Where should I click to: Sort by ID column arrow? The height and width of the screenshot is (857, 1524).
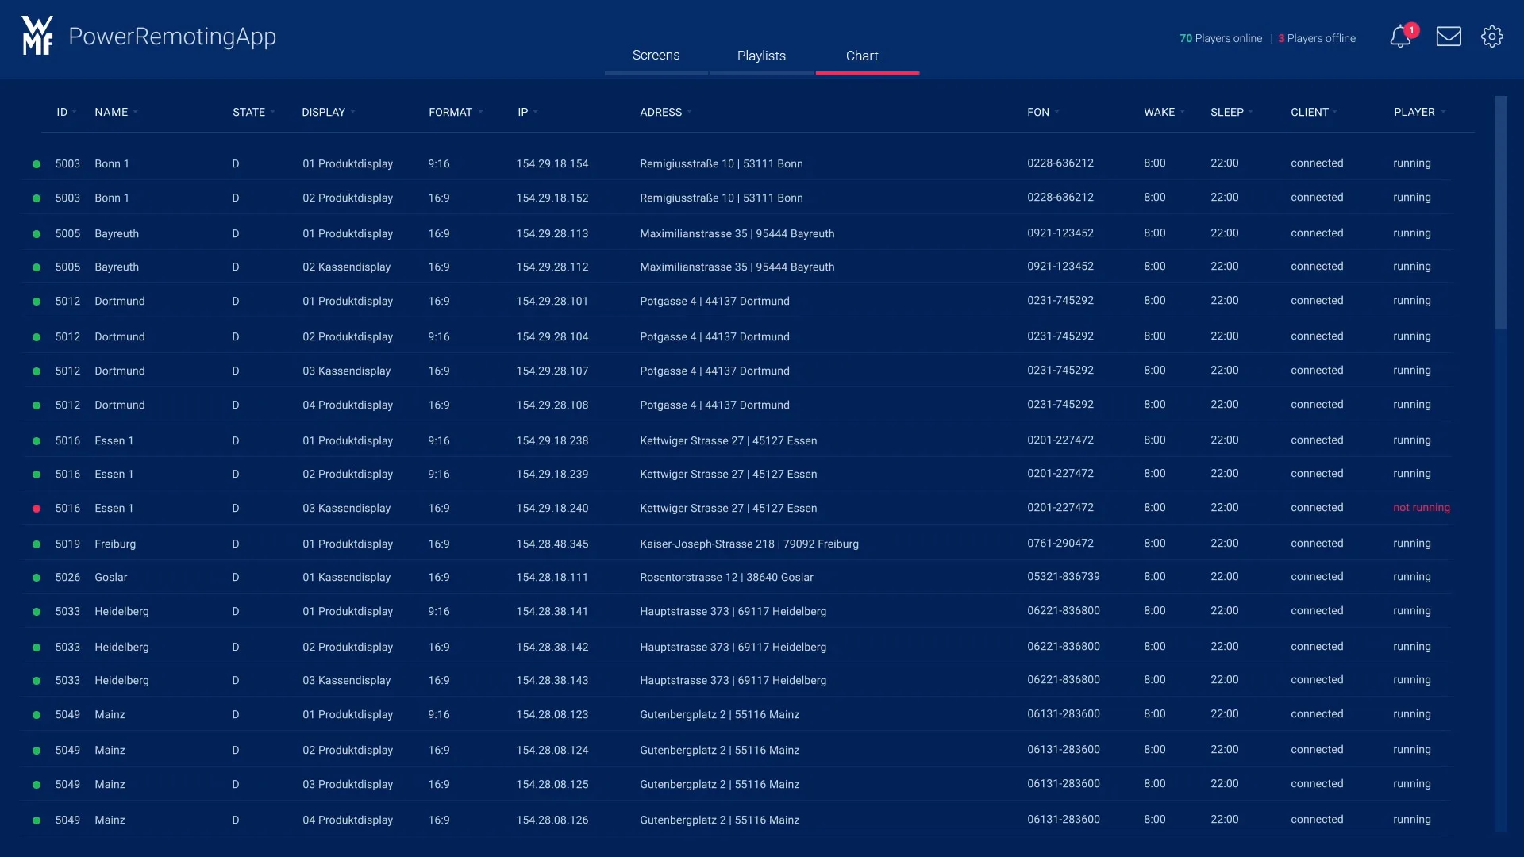pyautogui.click(x=75, y=112)
